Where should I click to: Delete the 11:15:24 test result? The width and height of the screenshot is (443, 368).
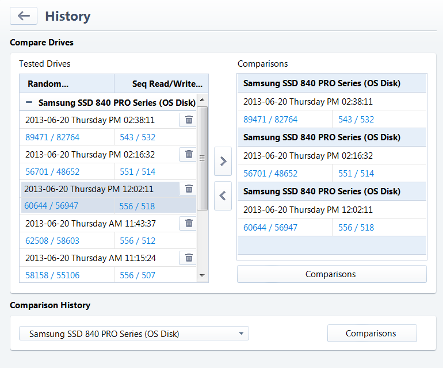pos(189,258)
